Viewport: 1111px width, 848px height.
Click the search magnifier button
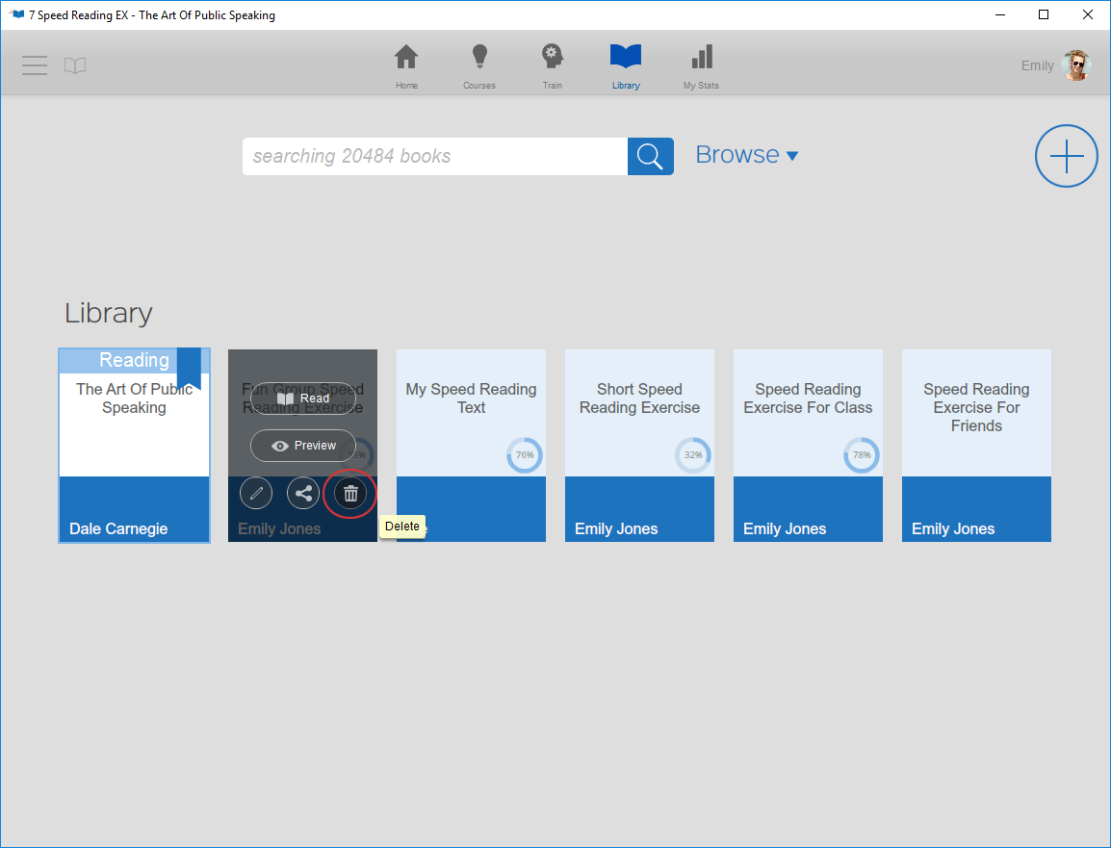point(650,156)
